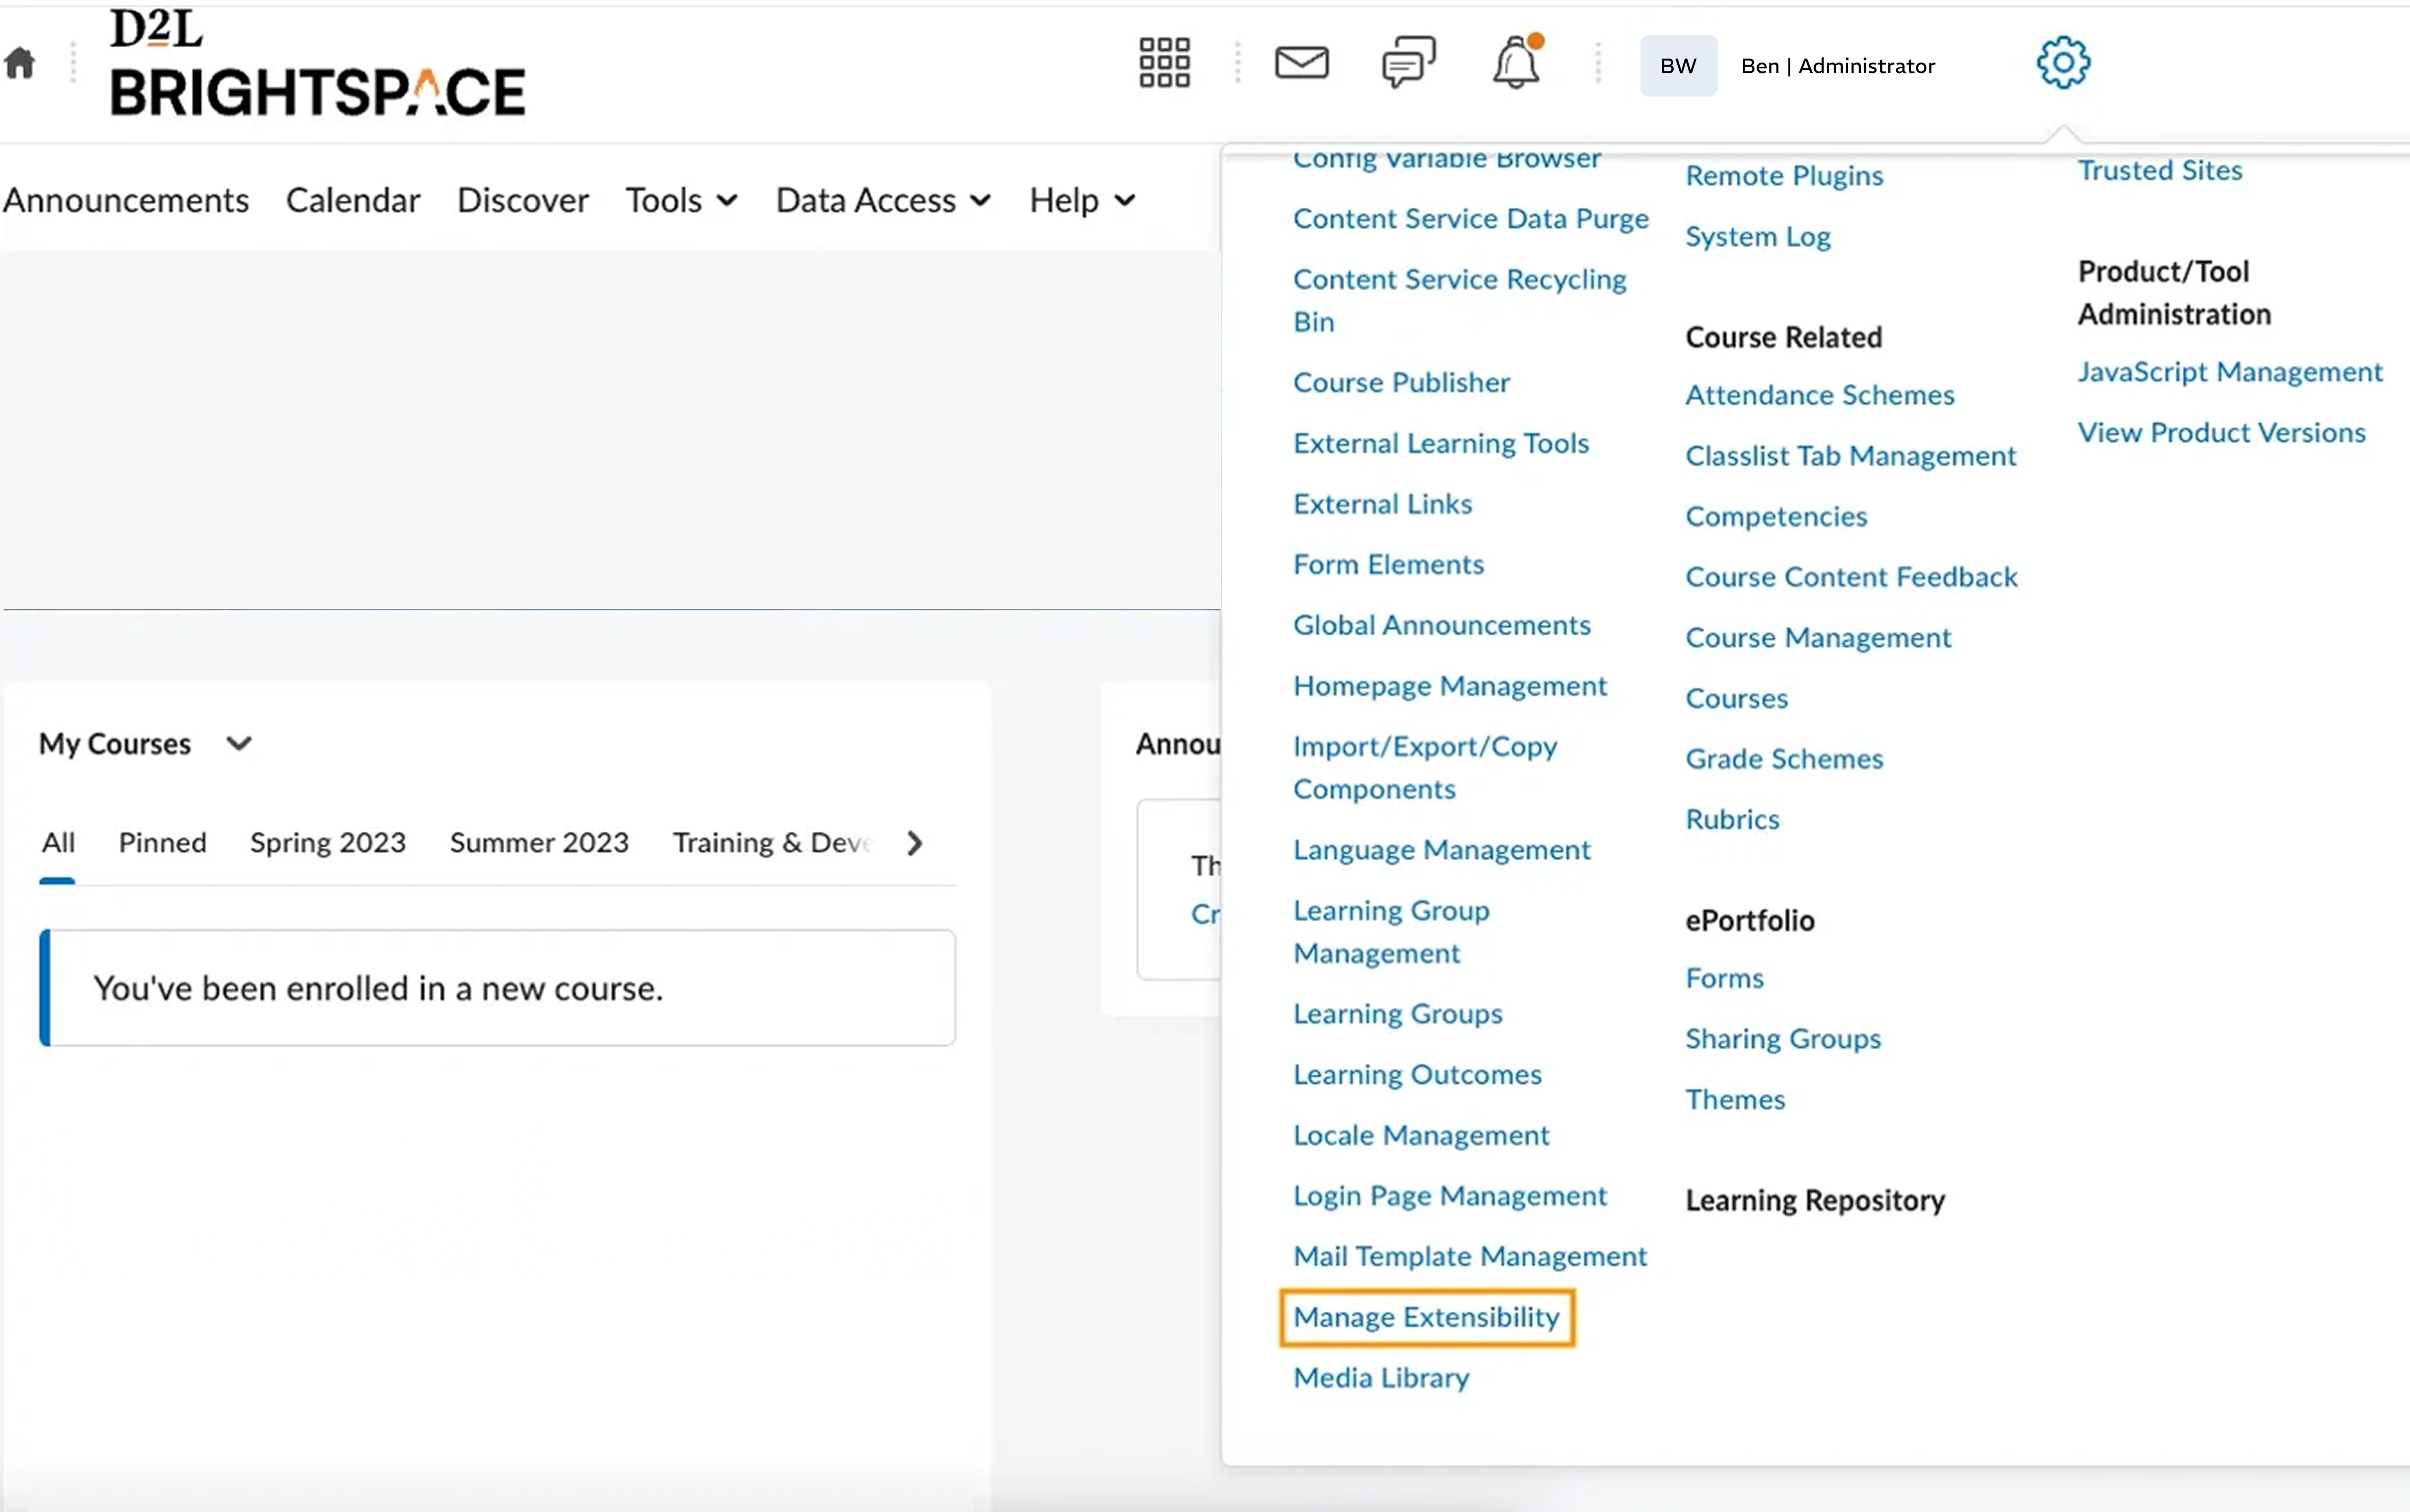Select the Pinned courses tab
Screen dimensions: 2410x1512
point(163,843)
